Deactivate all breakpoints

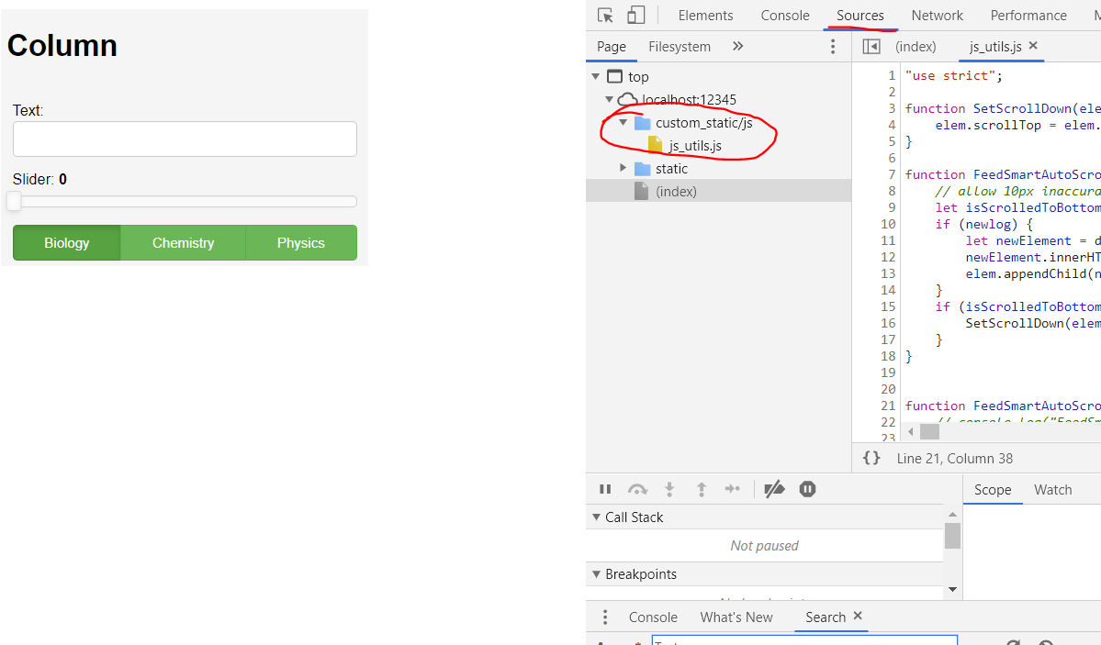tap(774, 488)
